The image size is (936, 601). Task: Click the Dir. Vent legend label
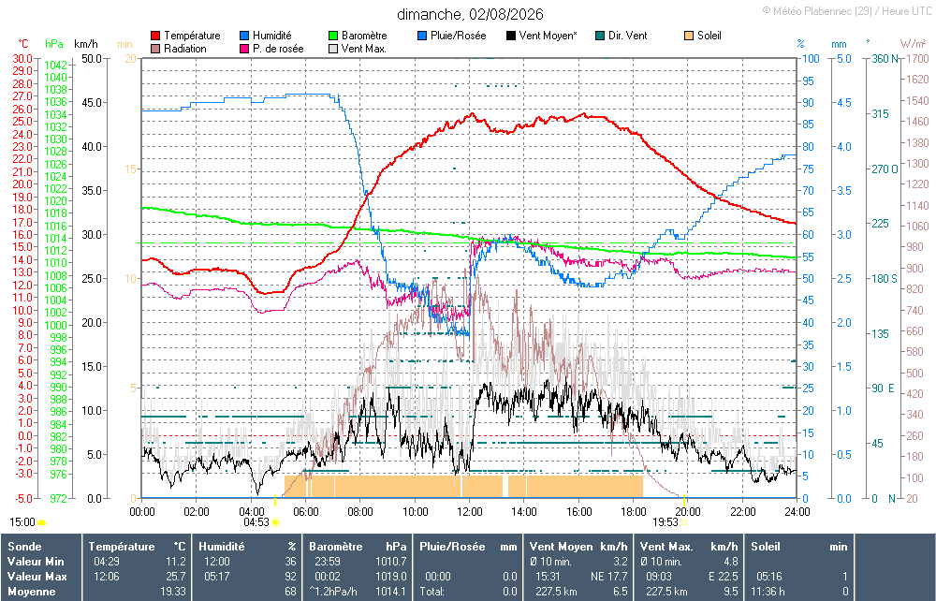(627, 36)
